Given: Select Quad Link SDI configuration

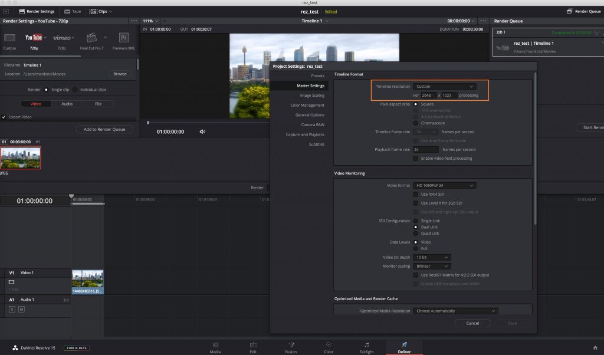Looking at the screenshot, I should point(416,234).
